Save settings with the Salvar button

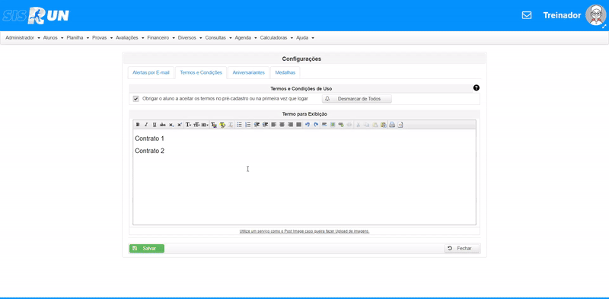(147, 249)
